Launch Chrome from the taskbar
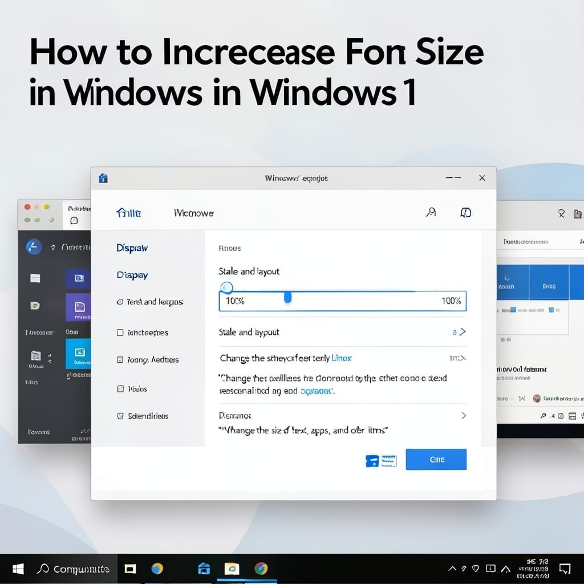This screenshot has height=584, width=584. [x=261, y=569]
